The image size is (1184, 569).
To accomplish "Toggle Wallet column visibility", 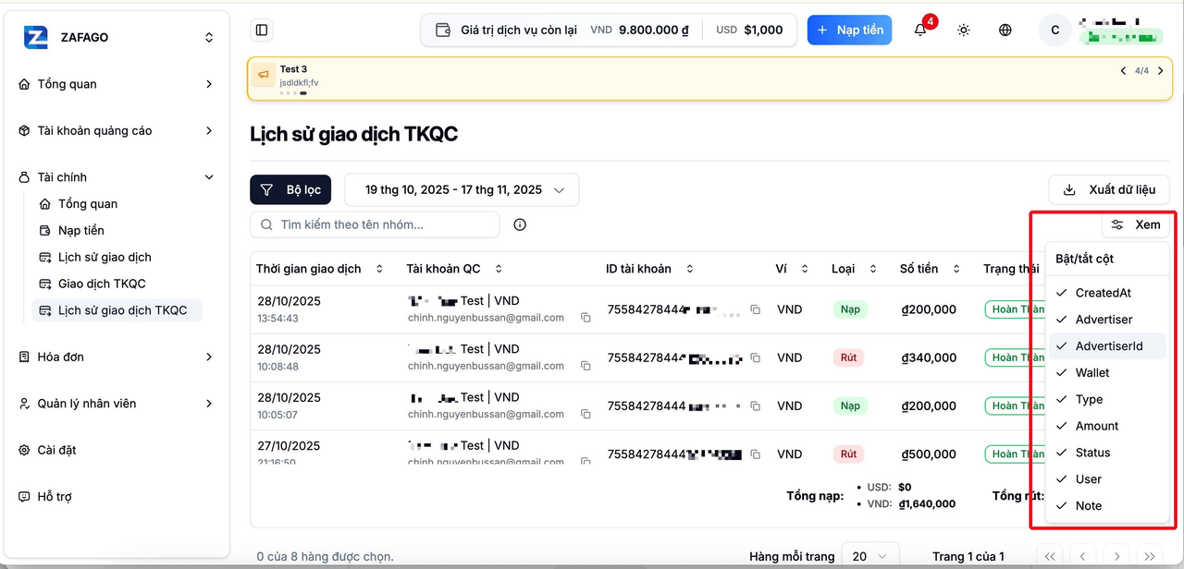I will [x=1107, y=373].
